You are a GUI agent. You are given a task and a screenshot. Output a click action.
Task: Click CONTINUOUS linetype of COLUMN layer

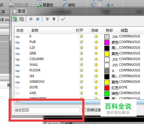(130, 59)
